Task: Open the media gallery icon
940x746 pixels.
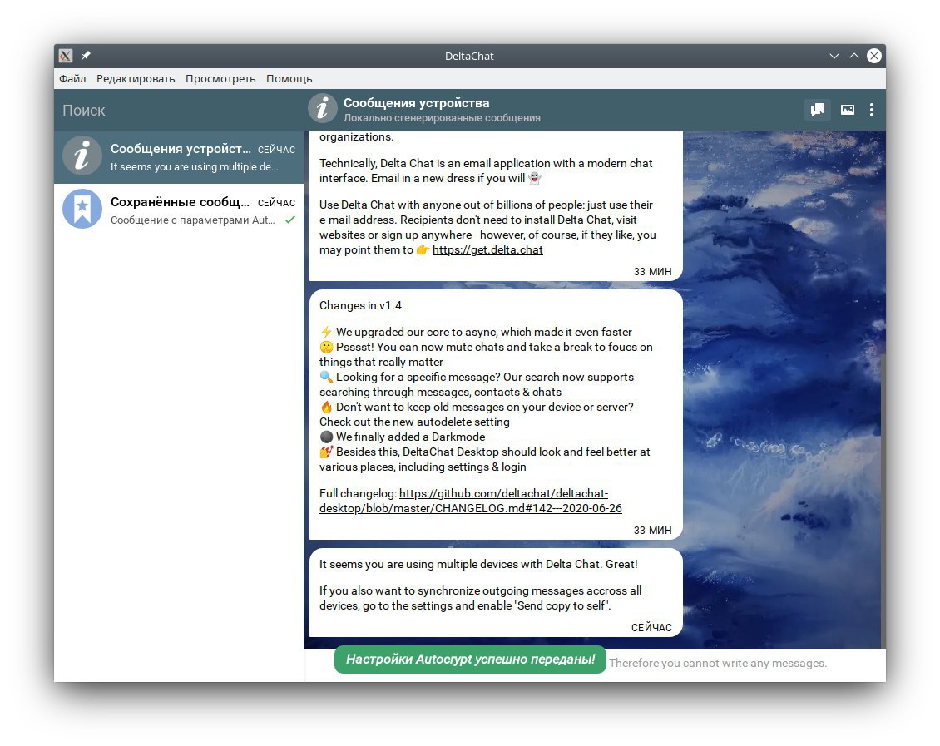Action: (x=847, y=110)
